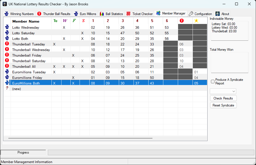Click the horizontal scrollbar under the member grid
The image size is (256, 165).
80,138
